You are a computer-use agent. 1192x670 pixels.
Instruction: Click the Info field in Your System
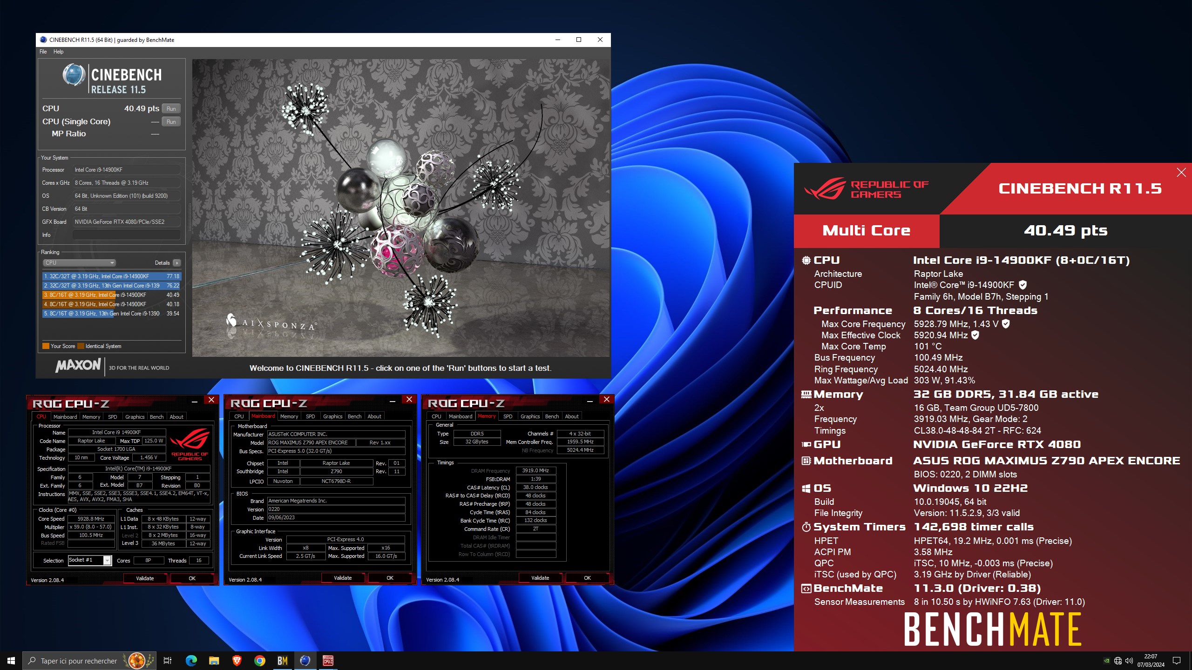pyautogui.click(x=126, y=235)
